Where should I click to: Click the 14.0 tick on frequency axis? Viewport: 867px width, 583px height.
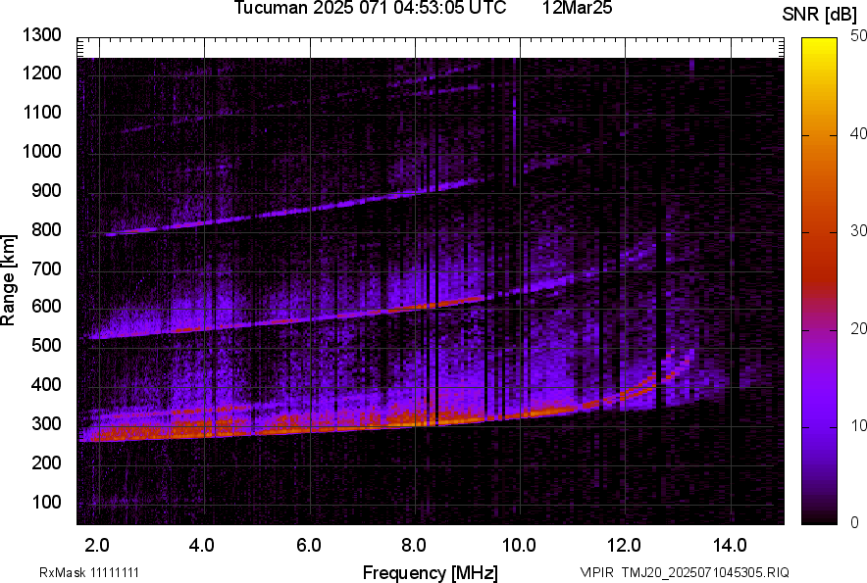[729, 545]
